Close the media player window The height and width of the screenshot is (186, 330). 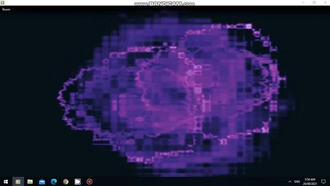[325, 3]
